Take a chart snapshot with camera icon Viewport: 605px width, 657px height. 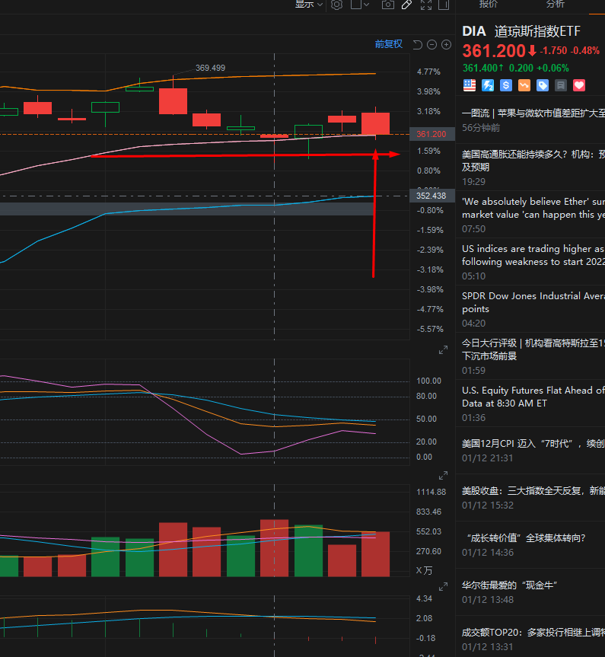[x=387, y=5]
